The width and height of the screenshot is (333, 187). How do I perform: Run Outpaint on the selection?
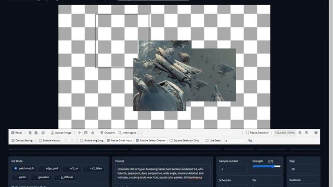[x=108, y=133]
